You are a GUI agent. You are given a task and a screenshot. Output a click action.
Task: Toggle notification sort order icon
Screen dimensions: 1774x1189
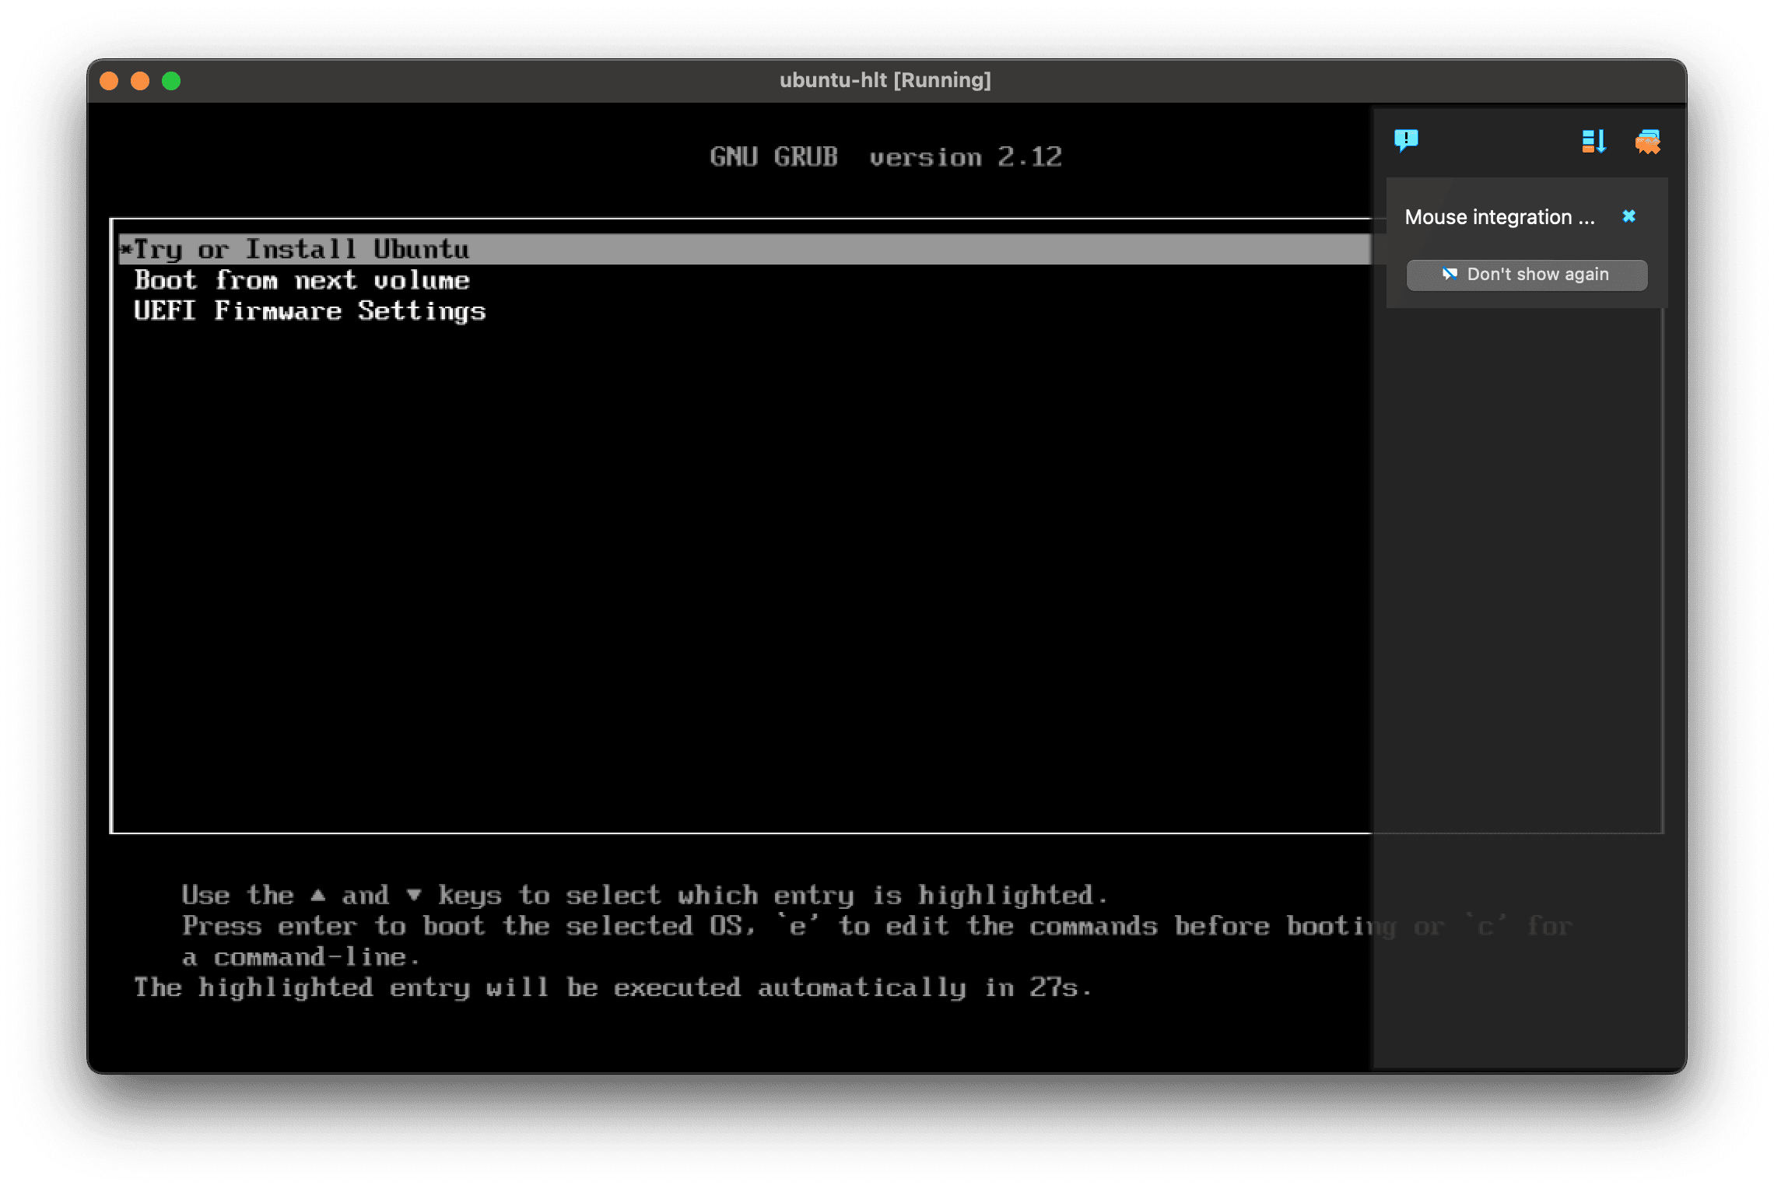pyautogui.click(x=1593, y=141)
